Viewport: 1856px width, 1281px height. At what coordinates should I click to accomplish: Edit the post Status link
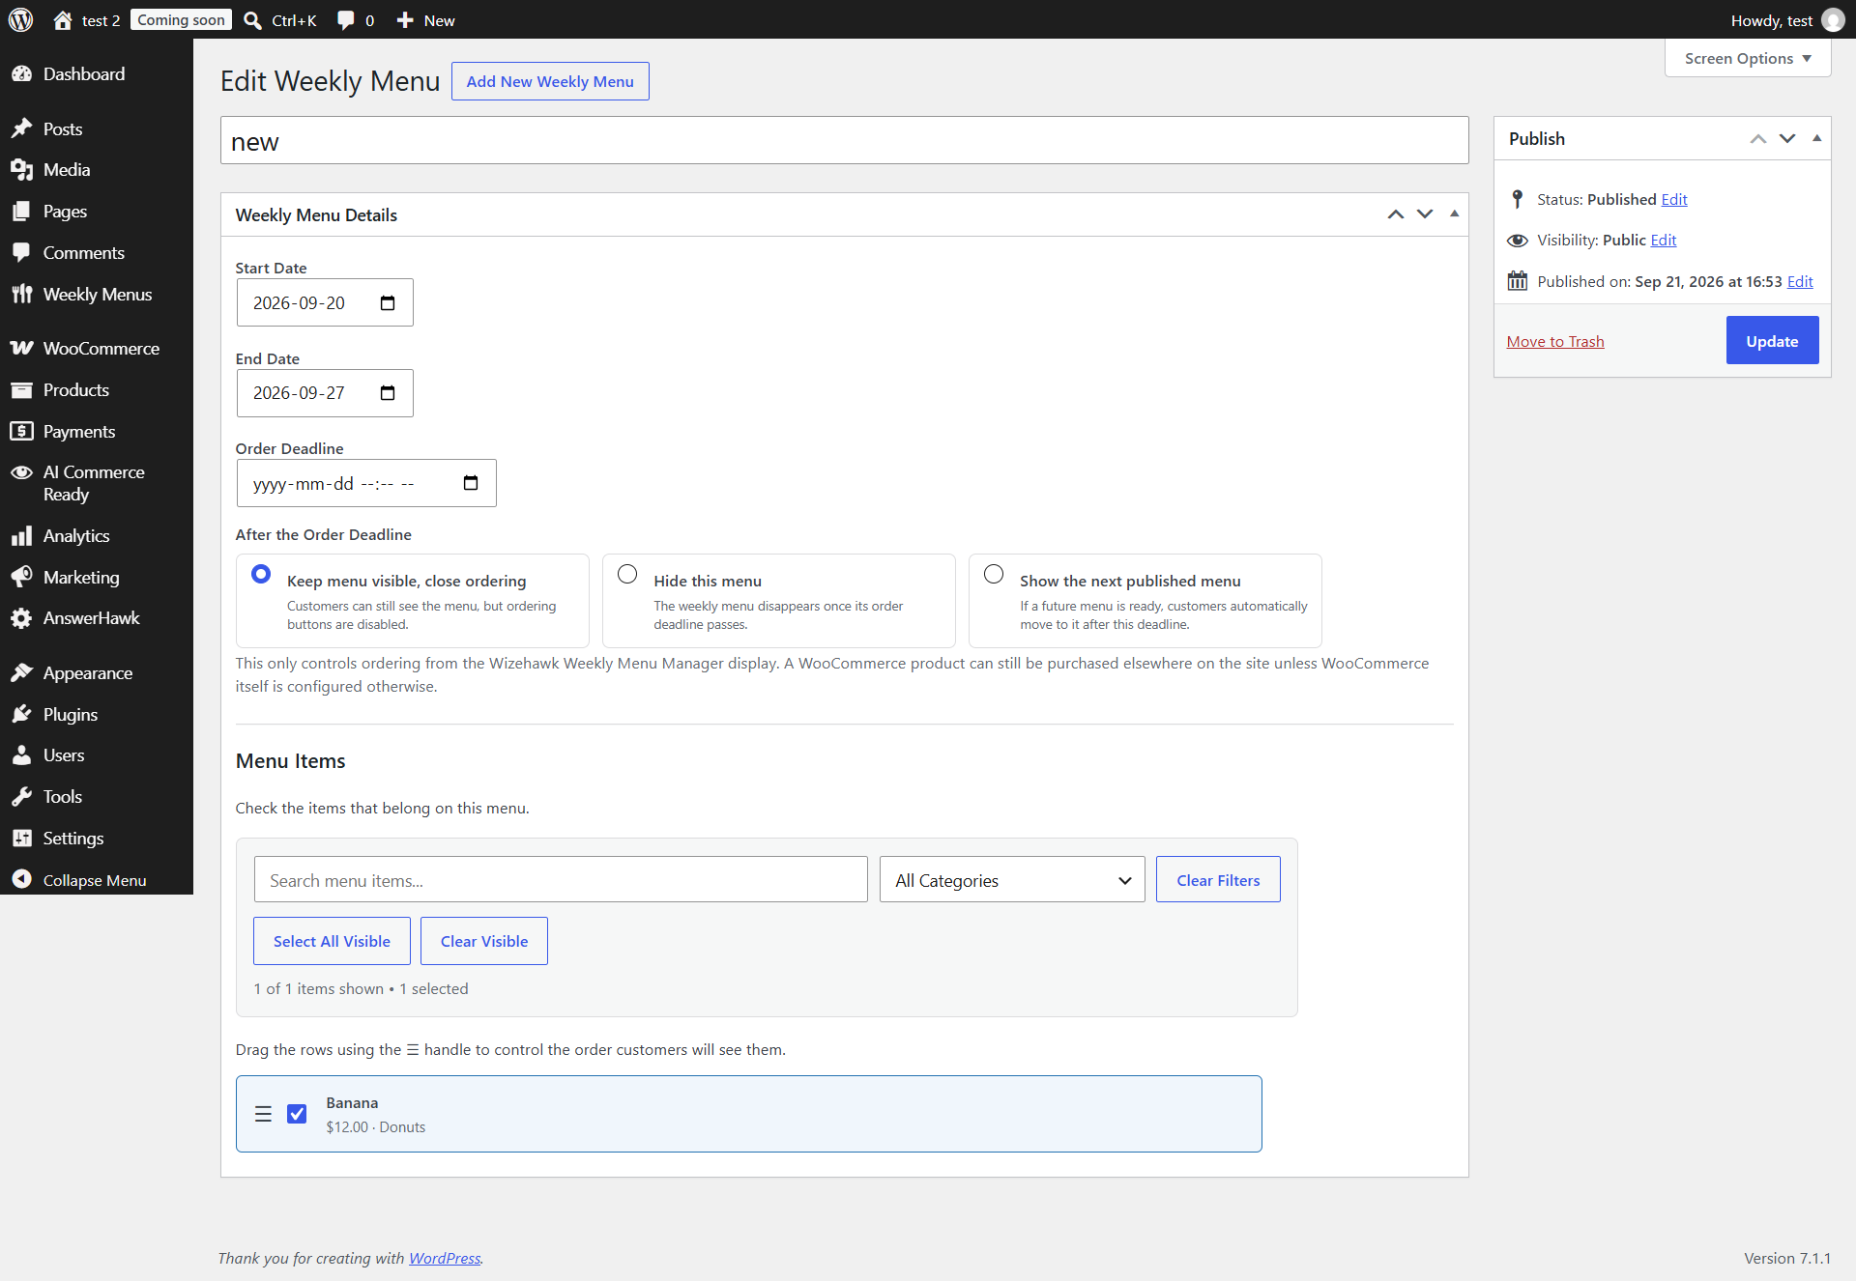tap(1674, 200)
